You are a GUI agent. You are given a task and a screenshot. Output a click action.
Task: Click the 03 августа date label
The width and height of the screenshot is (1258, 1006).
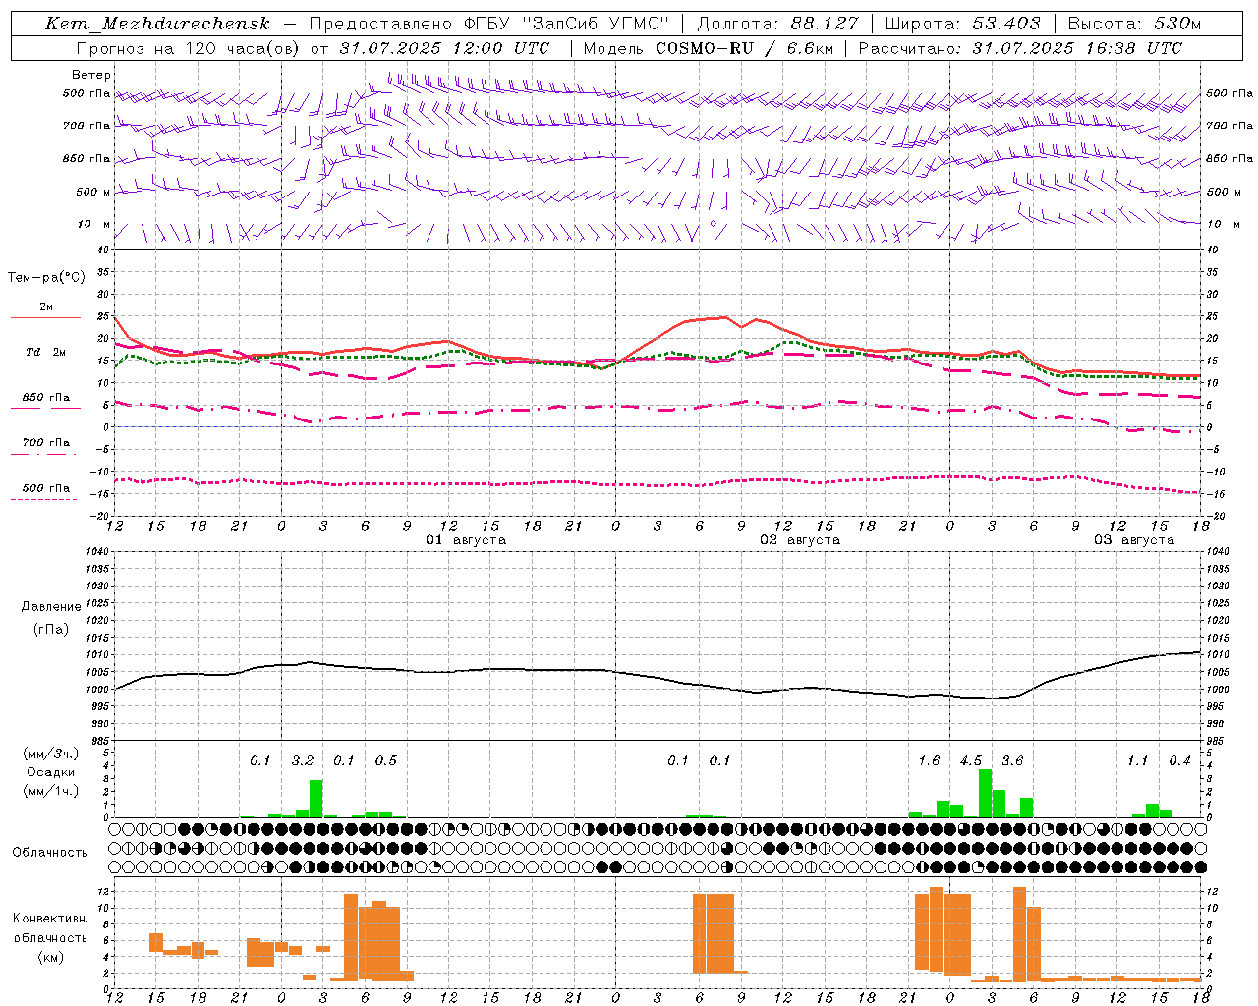tap(1134, 540)
